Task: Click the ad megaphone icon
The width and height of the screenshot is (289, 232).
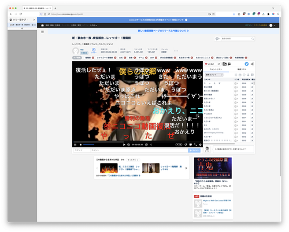Action: click(x=229, y=64)
